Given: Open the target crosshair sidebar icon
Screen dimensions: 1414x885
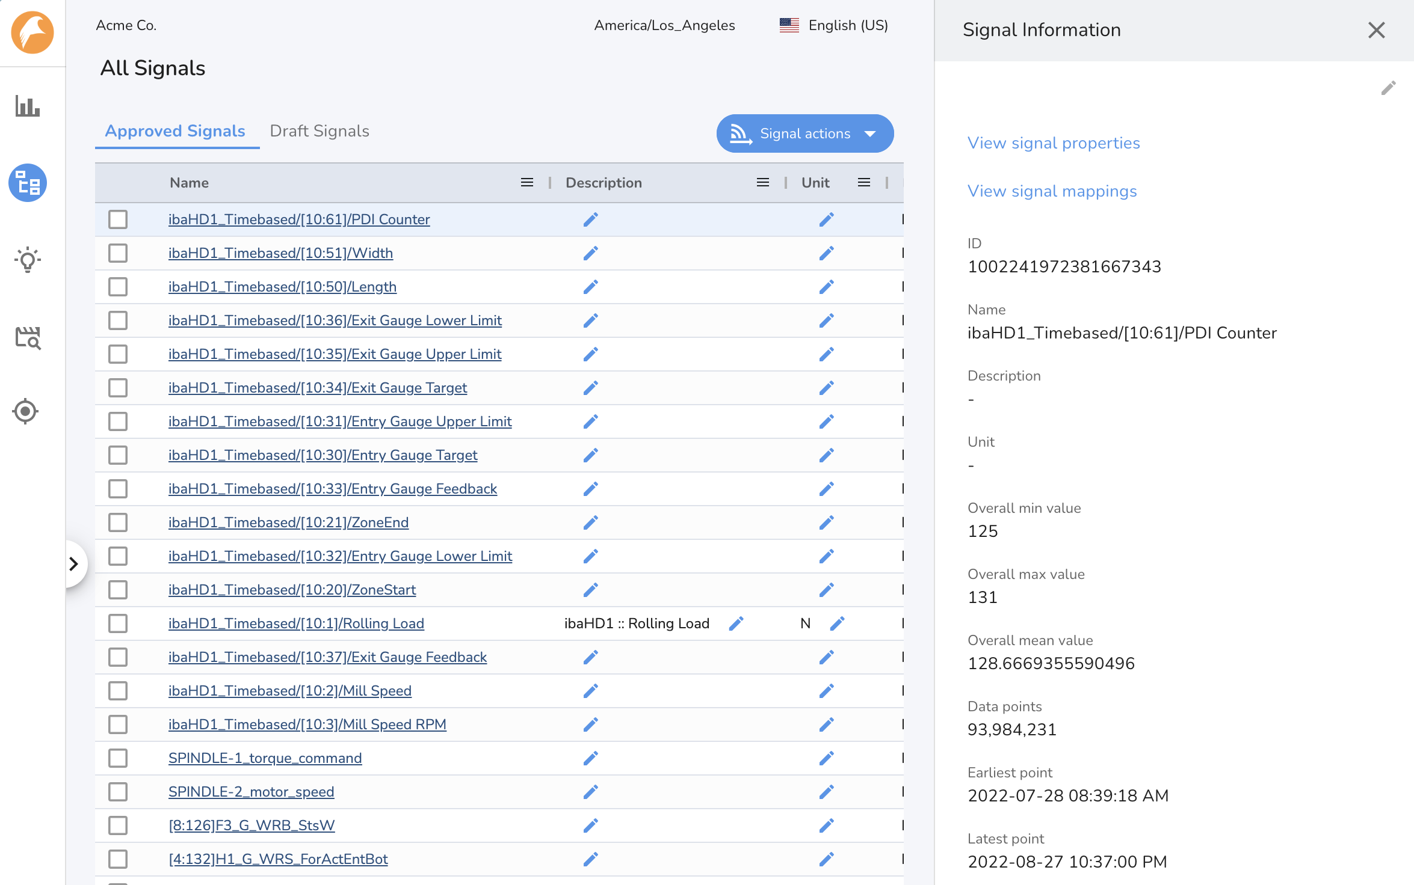Looking at the screenshot, I should click(x=25, y=411).
